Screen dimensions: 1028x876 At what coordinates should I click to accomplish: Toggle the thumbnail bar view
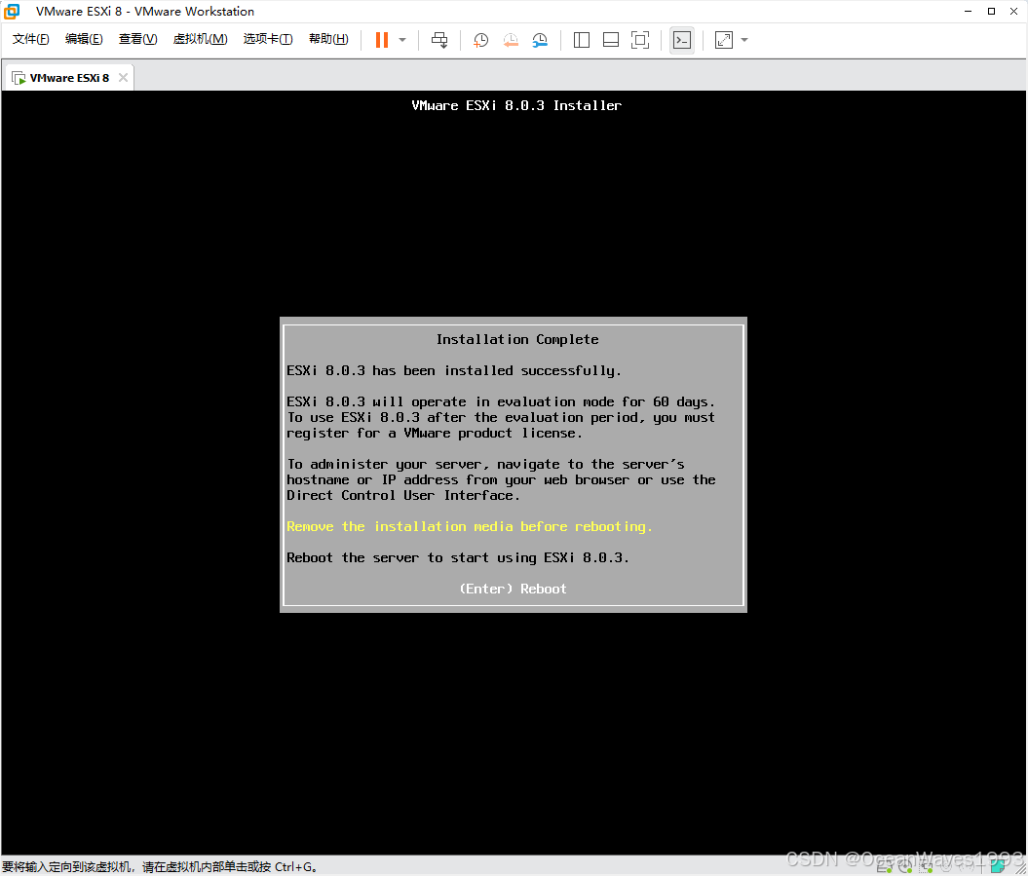610,40
